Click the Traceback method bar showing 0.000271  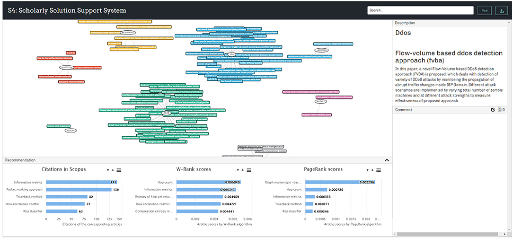click(310, 204)
